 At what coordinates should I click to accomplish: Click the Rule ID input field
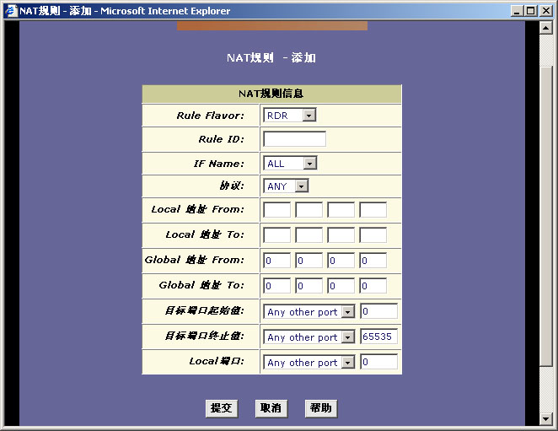coord(295,139)
